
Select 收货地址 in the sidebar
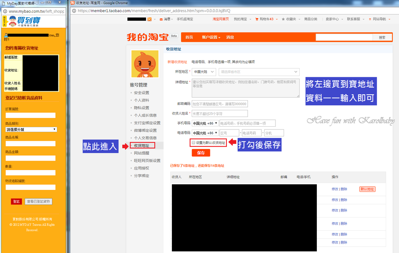tap(141, 145)
